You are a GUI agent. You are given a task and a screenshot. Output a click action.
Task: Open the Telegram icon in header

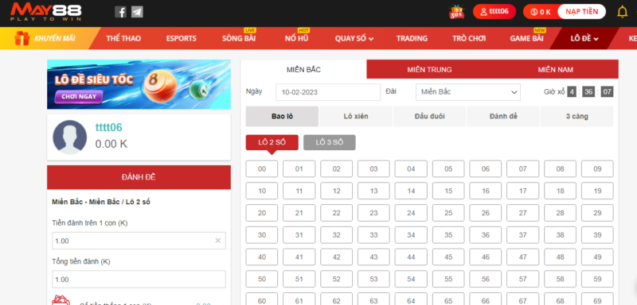pyautogui.click(x=137, y=12)
